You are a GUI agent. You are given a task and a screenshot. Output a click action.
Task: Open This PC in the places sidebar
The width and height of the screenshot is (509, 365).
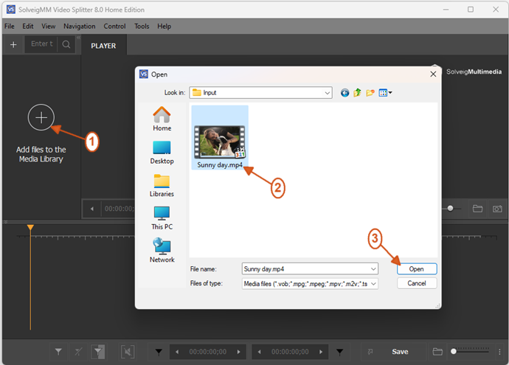click(162, 218)
